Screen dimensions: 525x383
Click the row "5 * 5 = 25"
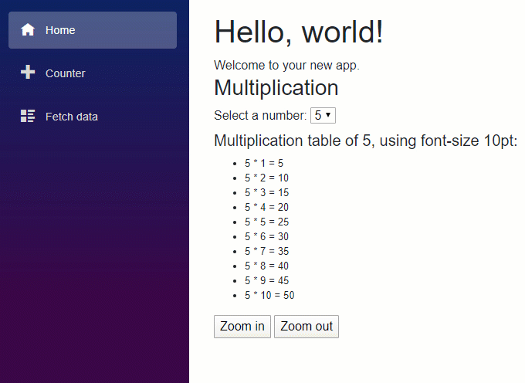coord(266,222)
